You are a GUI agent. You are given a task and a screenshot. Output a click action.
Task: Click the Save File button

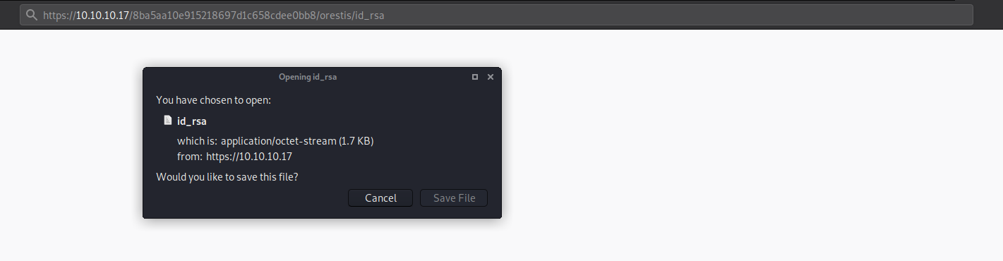point(454,198)
